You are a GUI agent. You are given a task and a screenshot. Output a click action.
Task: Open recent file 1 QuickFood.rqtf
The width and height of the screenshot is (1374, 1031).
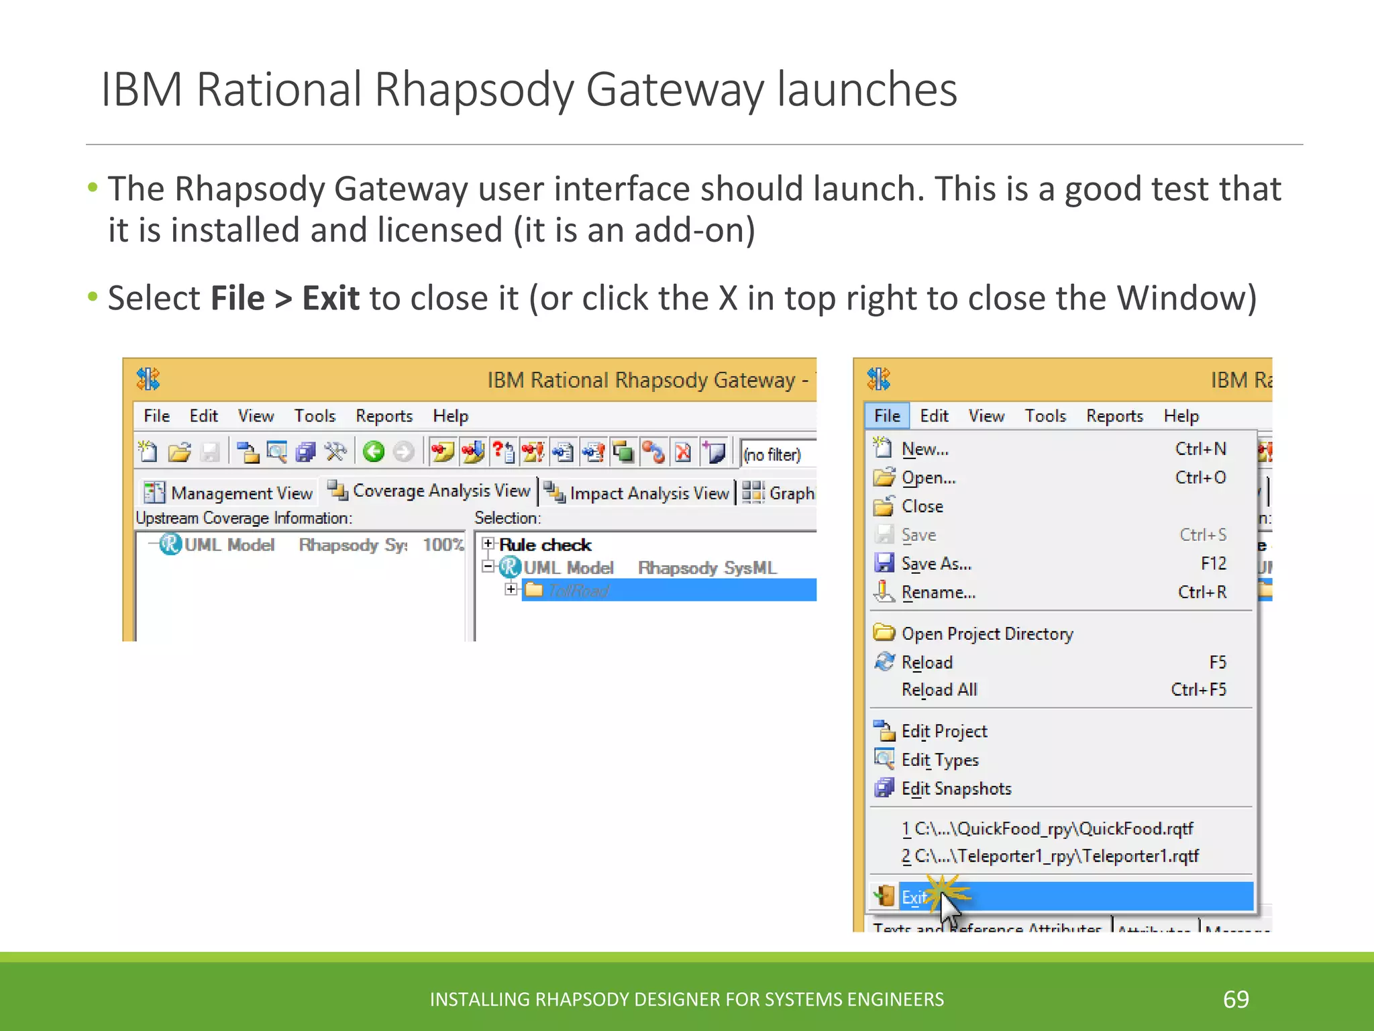(x=1061, y=829)
